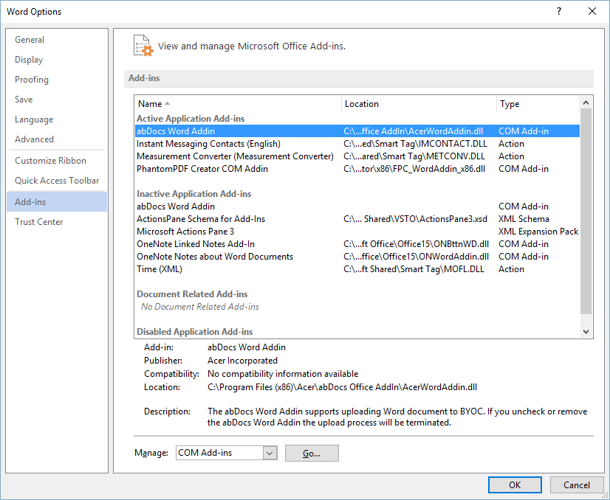Image resolution: width=610 pixels, height=500 pixels.
Task: Click the ActionsPane3.xsd location cell
Action: tap(416, 219)
